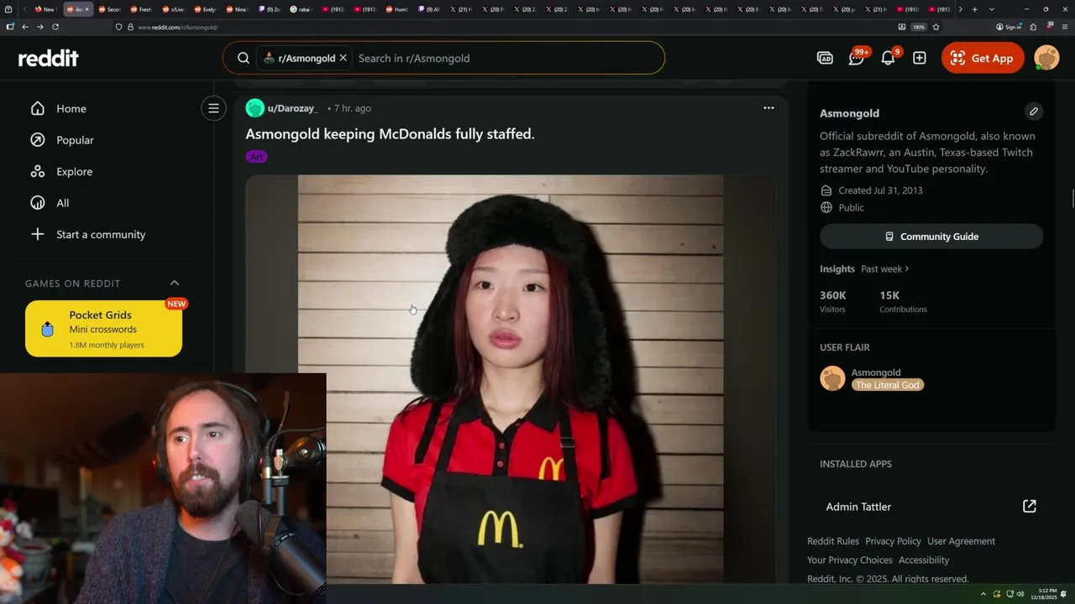The width and height of the screenshot is (1075, 604).
Task: List all tabs dropdown arrow
Action: (x=992, y=9)
